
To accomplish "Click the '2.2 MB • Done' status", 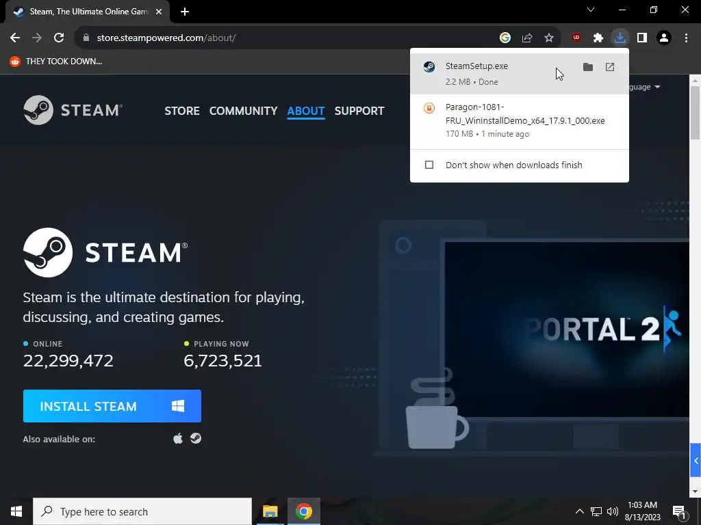I will click(x=472, y=82).
